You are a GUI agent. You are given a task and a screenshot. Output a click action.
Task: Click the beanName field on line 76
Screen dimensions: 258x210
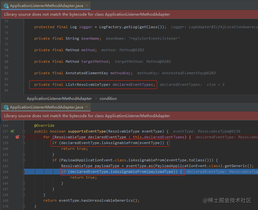click(90, 38)
